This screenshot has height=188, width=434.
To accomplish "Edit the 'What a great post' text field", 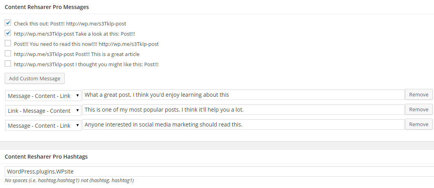I will [243, 95].
